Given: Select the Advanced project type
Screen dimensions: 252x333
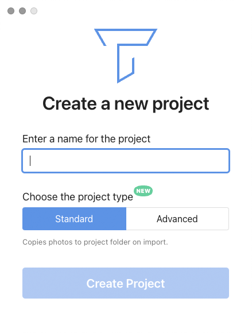Looking at the screenshot, I should pyautogui.click(x=177, y=219).
